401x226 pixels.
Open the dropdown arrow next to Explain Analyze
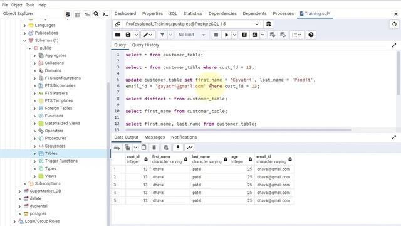pyautogui.click(x=263, y=35)
